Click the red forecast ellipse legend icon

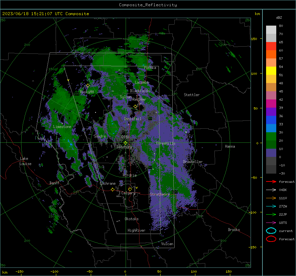tap(271, 239)
